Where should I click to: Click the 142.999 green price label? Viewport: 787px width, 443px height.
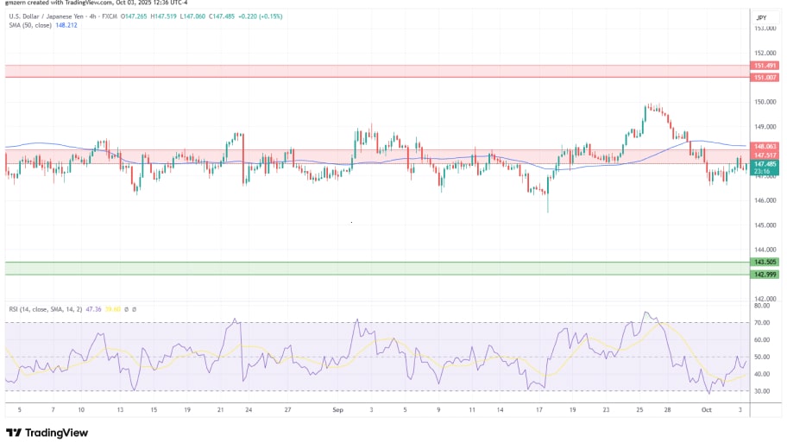(763, 274)
